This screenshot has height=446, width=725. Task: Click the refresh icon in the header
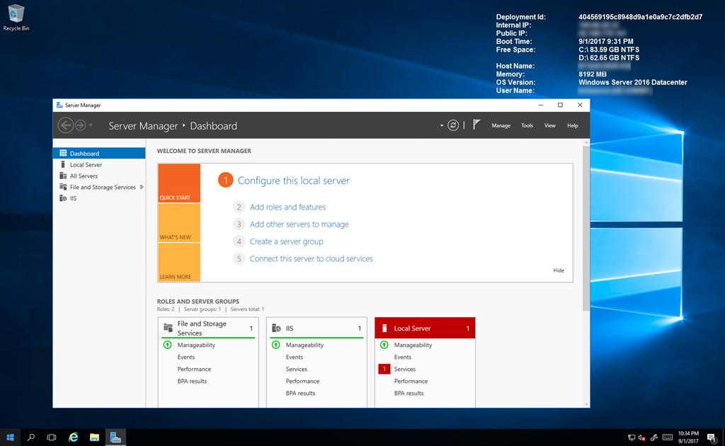(x=453, y=125)
